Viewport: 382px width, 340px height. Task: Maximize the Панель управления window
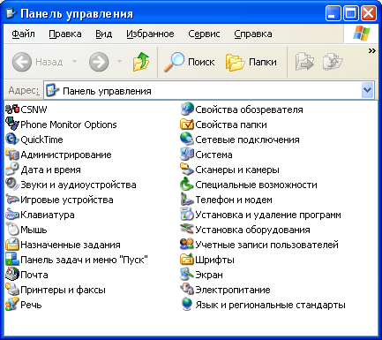pyautogui.click(x=351, y=13)
